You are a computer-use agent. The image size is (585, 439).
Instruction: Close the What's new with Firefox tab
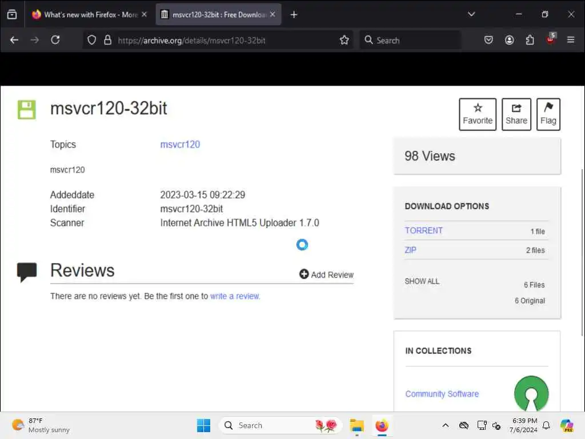[145, 14]
